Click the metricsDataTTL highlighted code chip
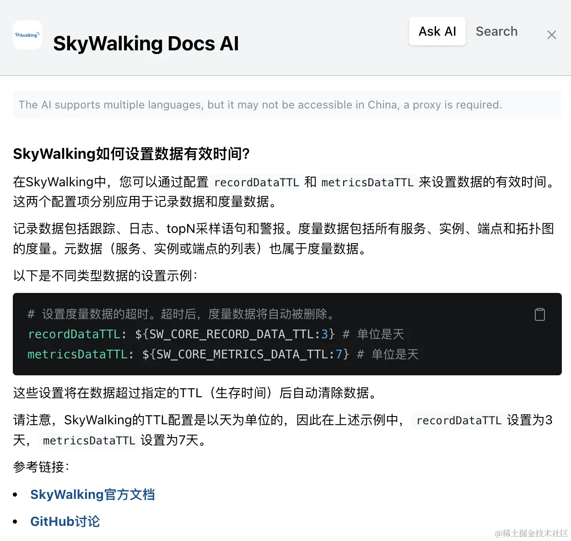This screenshot has height=541, width=571. pyautogui.click(x=89, y=441)
